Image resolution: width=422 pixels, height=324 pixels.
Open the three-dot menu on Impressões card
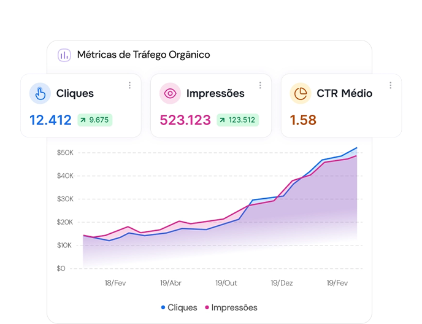coord(260,85)
